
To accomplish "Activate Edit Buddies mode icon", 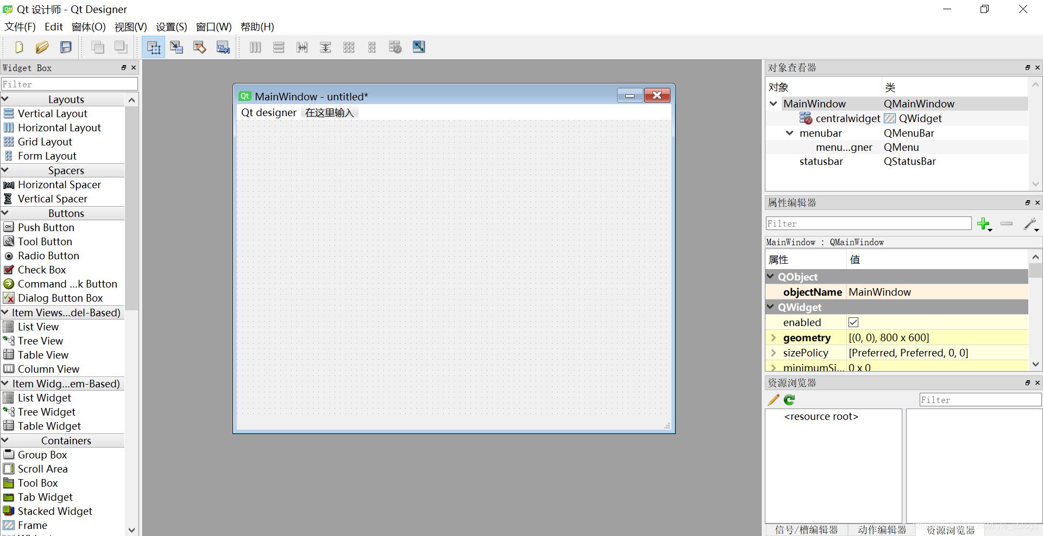I will point(200,48).
